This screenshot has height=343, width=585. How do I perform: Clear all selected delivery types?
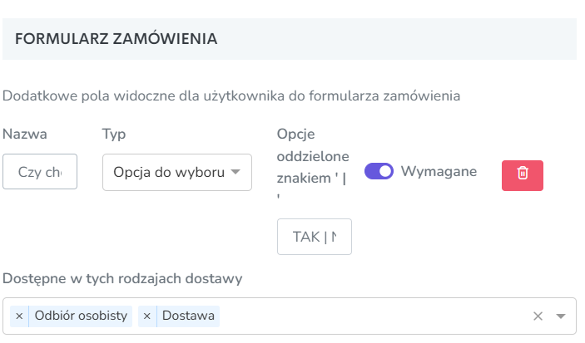[x=538, y=316]
